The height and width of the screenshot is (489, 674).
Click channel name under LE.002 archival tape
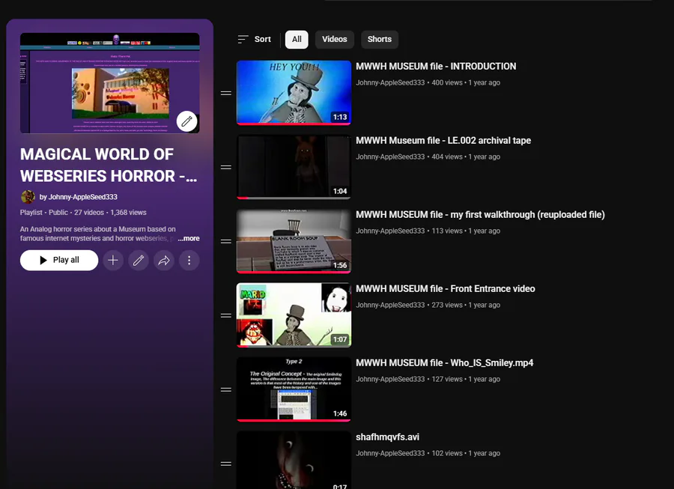[x=390, y=157]
